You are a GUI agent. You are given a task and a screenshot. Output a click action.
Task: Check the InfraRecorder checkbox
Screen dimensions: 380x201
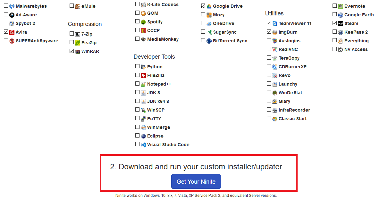[x=269, y=109]
